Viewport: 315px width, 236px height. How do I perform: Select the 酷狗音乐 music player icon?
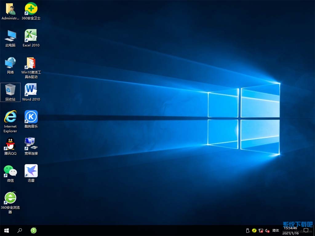tap(31, 117)
